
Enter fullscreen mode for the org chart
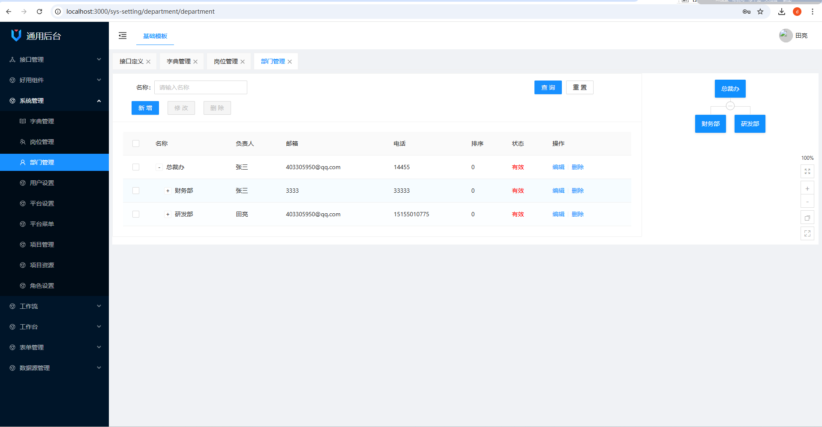(x=807, y=233)
